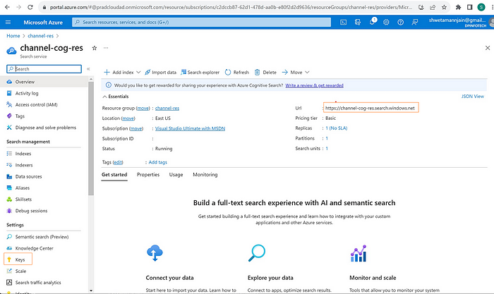Viewport: 494px width, 294px height.
Task: Go to channel-res breadcrumb
Action: [41, 36]
